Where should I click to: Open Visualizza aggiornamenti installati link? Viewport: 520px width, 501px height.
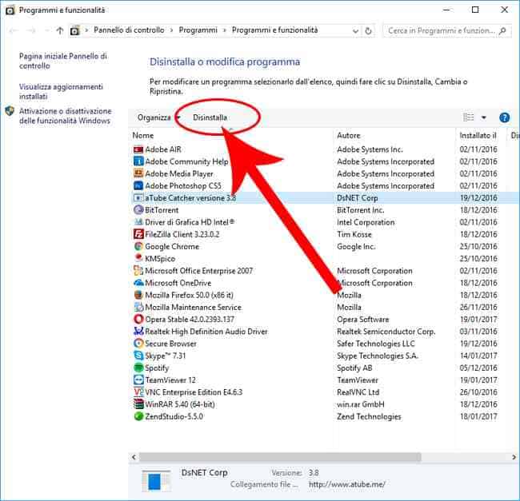click(61, 92)
